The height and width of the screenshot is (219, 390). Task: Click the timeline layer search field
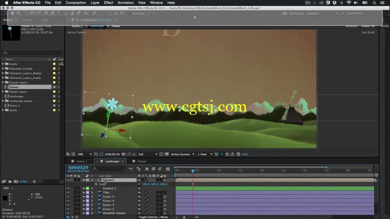click(108, 169)
